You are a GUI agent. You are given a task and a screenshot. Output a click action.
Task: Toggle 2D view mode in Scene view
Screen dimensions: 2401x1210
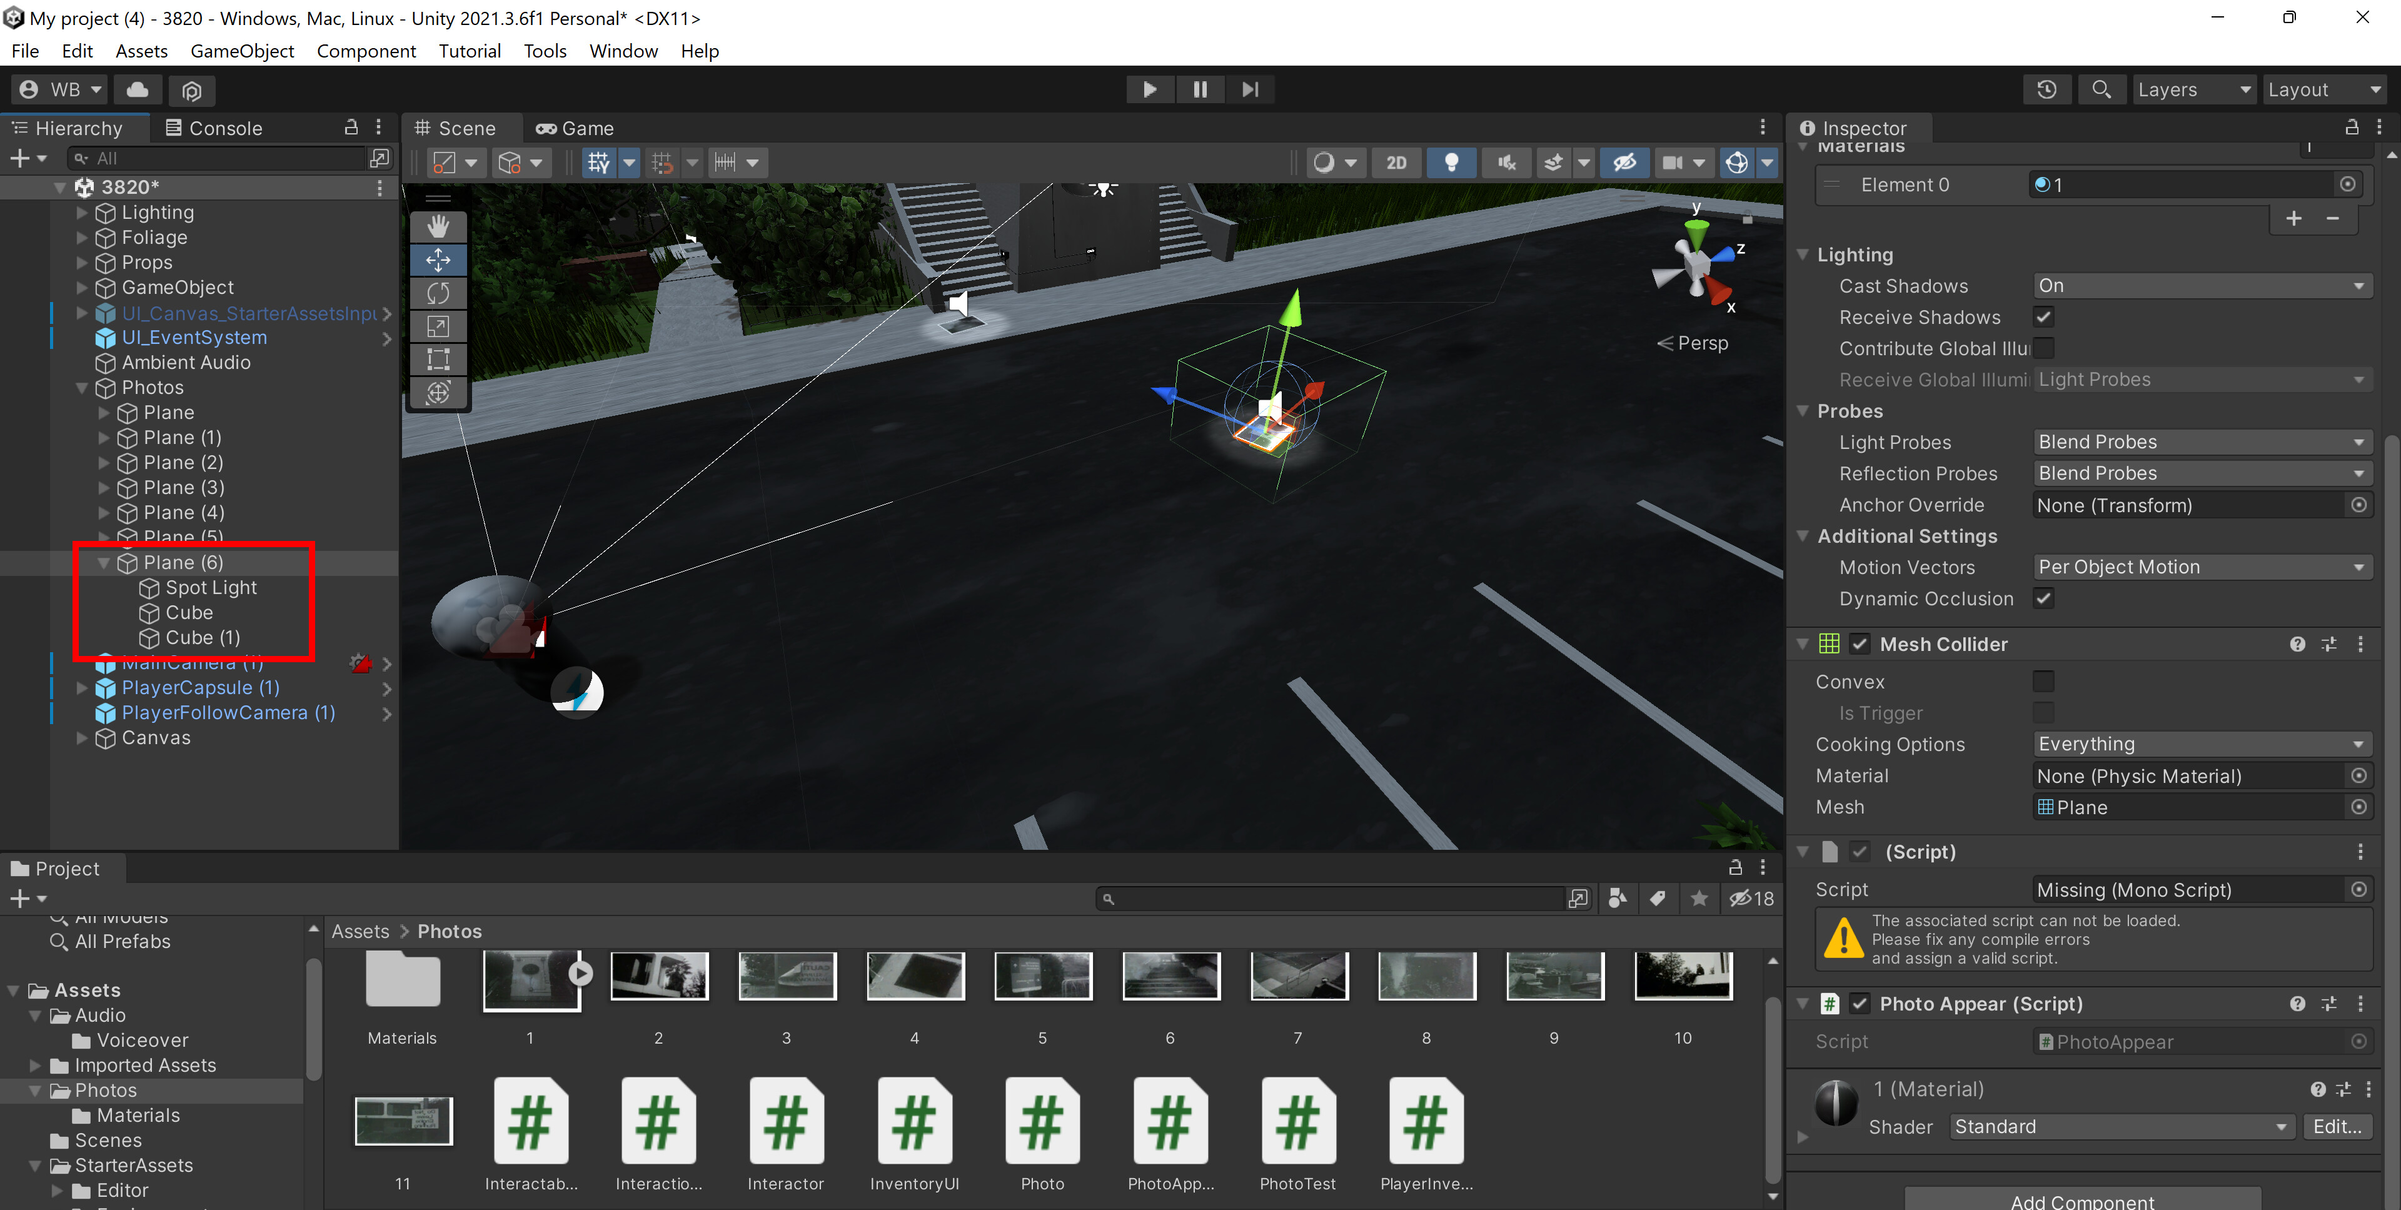(1396, 162)
